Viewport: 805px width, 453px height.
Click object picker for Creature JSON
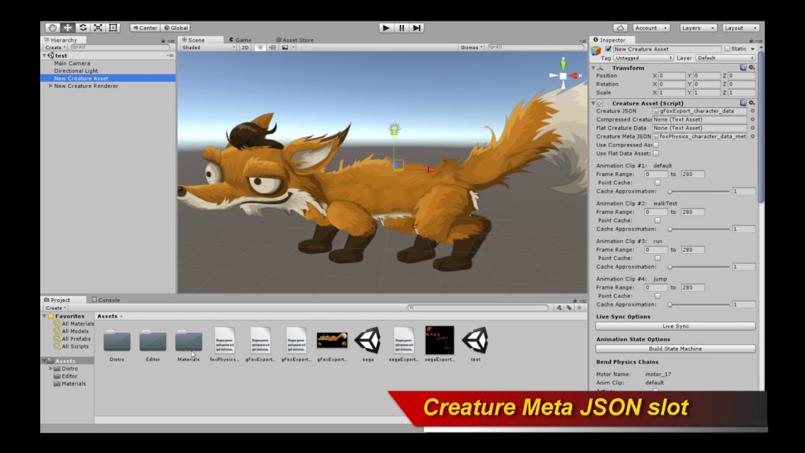point(753,111)
